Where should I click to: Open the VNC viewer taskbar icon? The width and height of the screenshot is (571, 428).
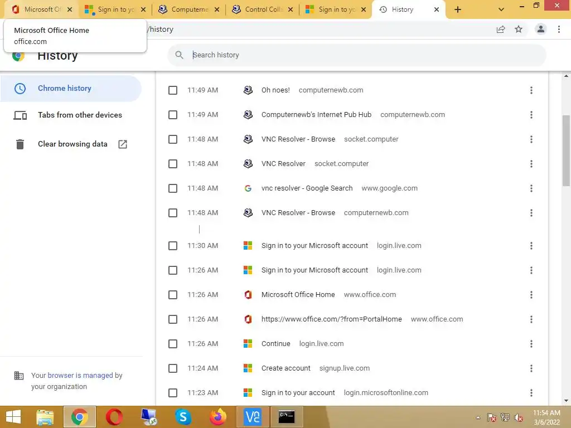[x=253, y=417]
